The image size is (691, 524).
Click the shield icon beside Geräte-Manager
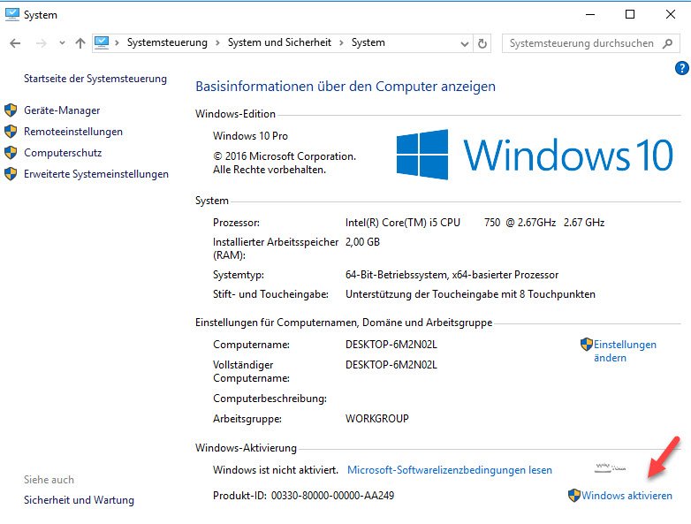[11, 110]
